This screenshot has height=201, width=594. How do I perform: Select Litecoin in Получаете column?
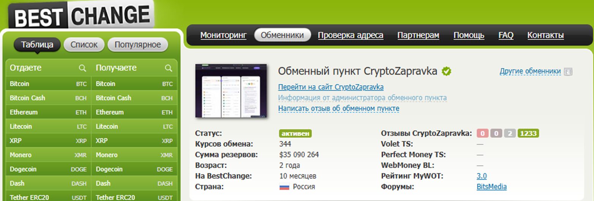[134, 126]
